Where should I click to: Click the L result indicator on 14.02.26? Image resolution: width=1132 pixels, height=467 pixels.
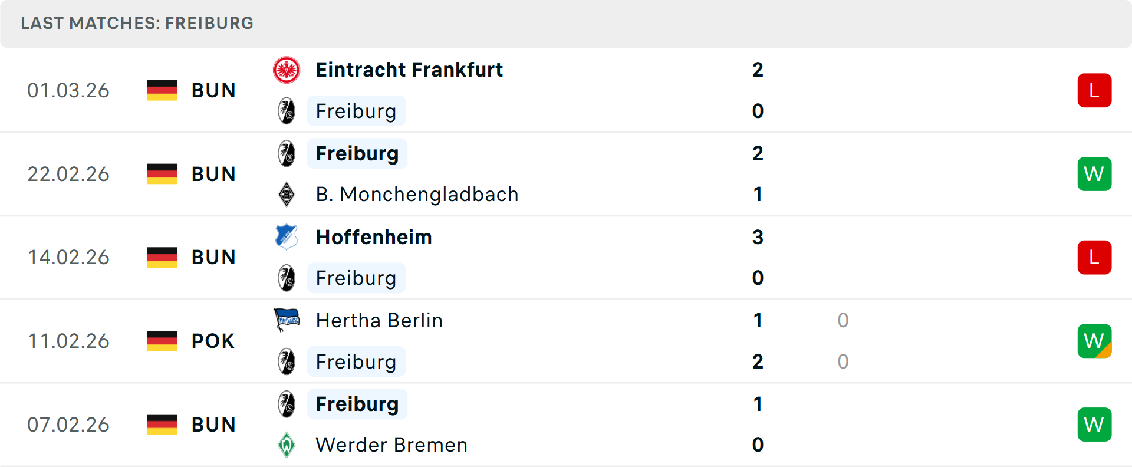1094,257
